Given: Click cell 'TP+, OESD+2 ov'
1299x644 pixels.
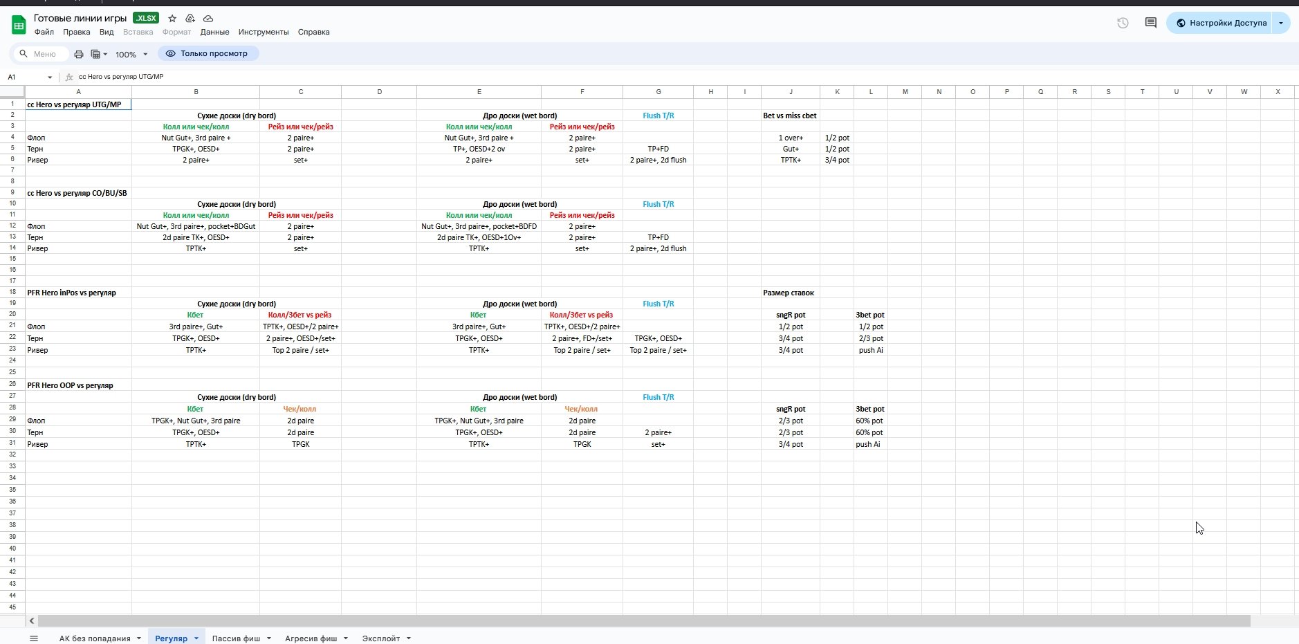Looking at the screenshot, I should (479, 149).
